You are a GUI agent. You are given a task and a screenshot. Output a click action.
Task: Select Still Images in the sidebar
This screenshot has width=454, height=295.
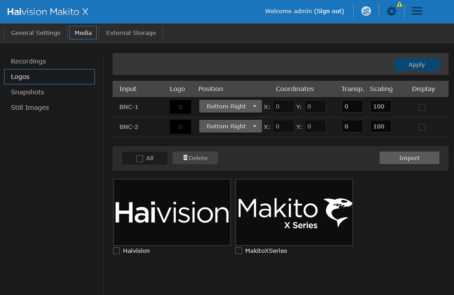click(30, 108)
